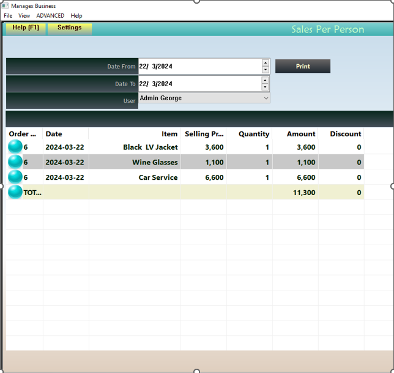Viewport: 394px width, 373px height.
Task: Click the Date To up arrow
Action: click(266, 80)
